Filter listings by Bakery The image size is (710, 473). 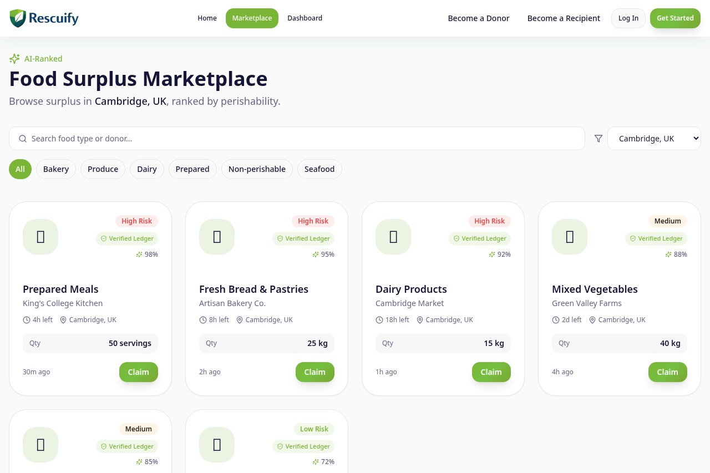[56, 169]
